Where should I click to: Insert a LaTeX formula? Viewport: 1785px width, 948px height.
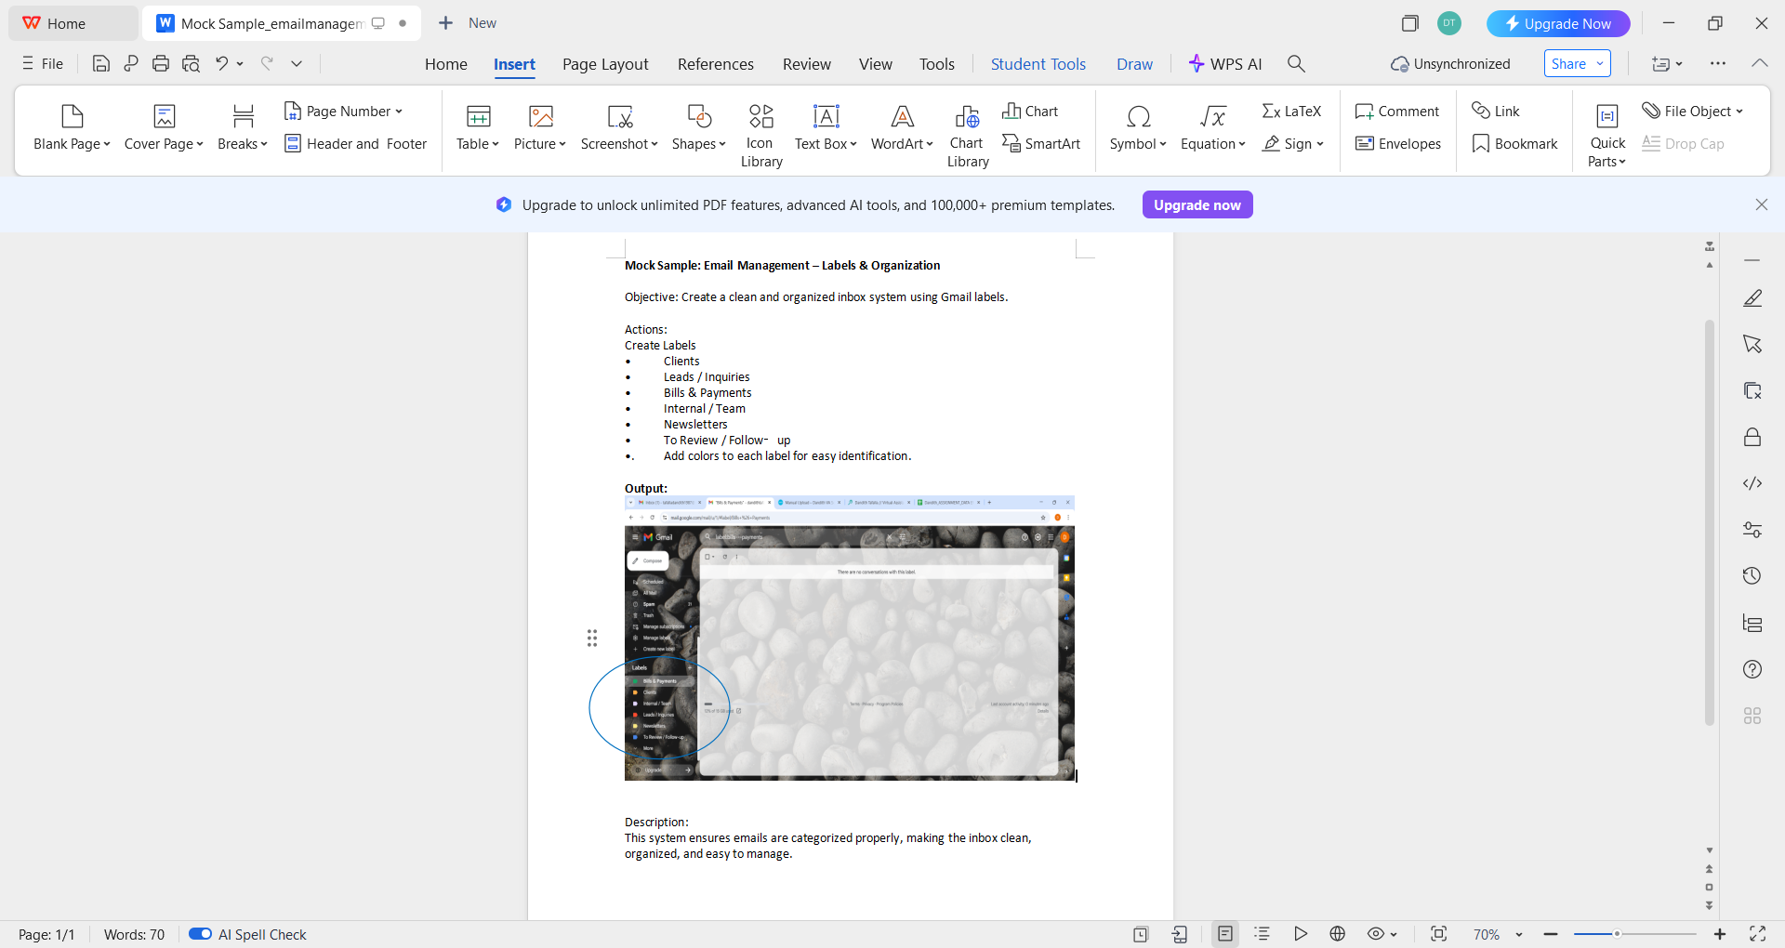tap(1291, 112)
